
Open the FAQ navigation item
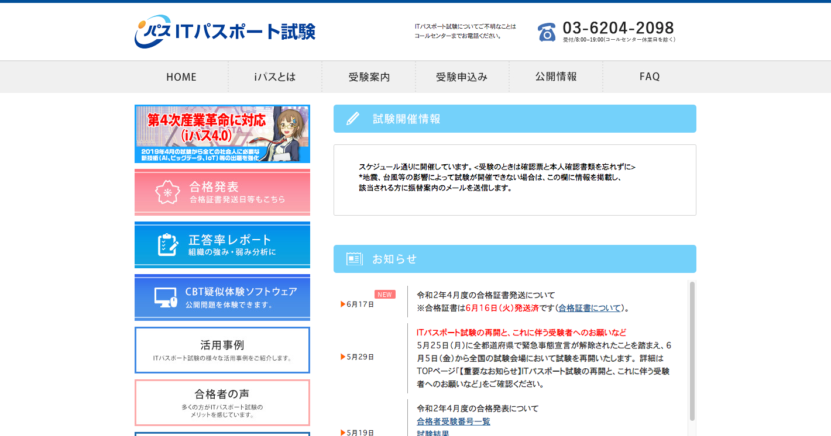pyautogui.click(x=650, y=77)
